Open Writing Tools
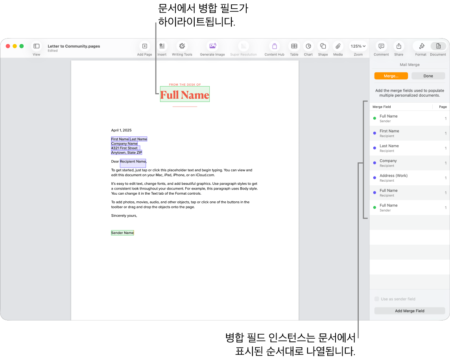 coord(182,46)
